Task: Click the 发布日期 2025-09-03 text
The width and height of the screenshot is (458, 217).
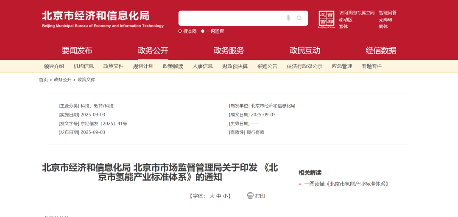Action: [x=93, y=132]
